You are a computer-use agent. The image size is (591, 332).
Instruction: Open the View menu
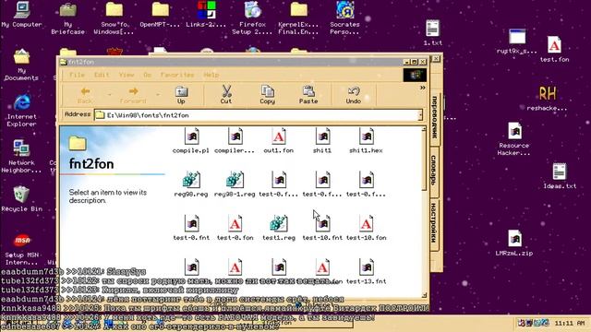coord(127,75)
